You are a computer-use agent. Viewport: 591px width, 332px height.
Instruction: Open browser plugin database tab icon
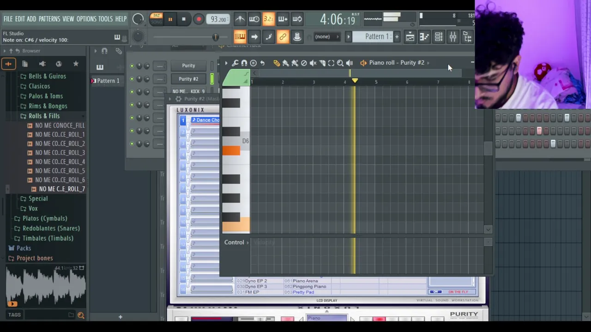(x=42, y=64)
